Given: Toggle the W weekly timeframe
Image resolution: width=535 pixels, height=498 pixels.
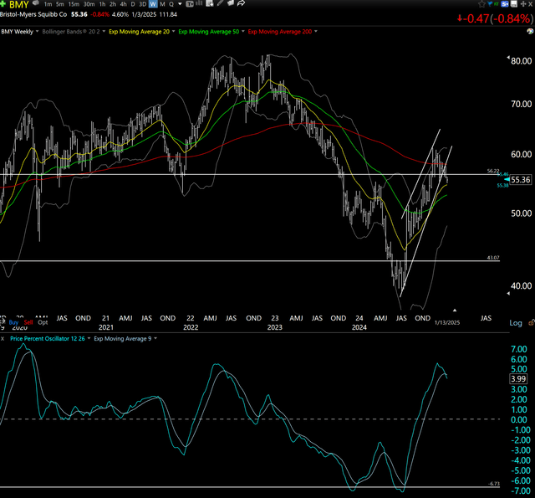Looking at the screenshot, I should coord(153,4).
